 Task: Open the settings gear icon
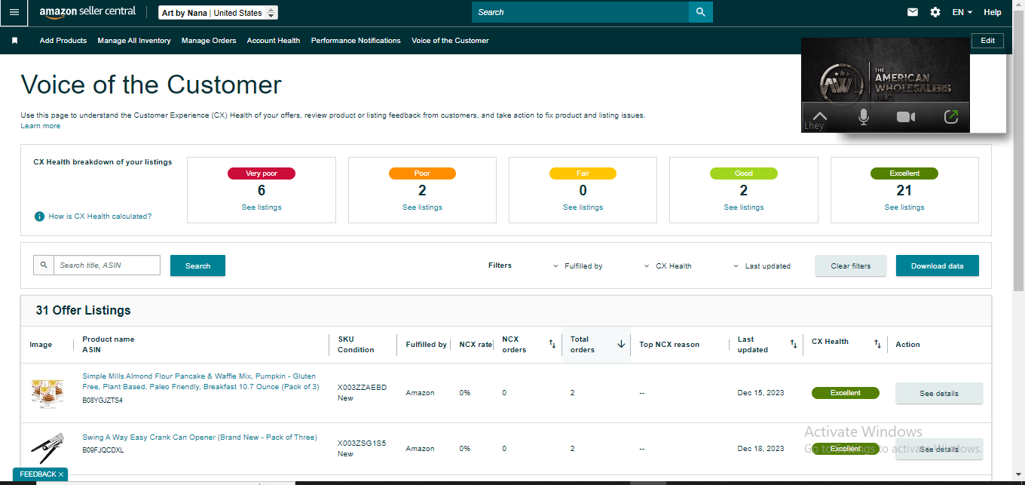pos(935,12)
